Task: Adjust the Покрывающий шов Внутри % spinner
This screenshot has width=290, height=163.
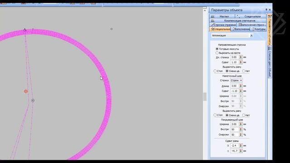Action: [x=241, y=129]
